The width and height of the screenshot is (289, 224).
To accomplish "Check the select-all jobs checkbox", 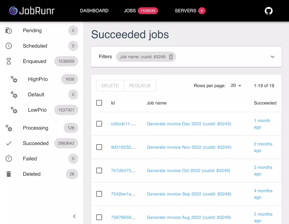I will click(99, 103).
